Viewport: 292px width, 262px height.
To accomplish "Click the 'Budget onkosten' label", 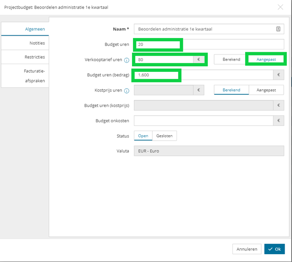I will coord(112,121).
